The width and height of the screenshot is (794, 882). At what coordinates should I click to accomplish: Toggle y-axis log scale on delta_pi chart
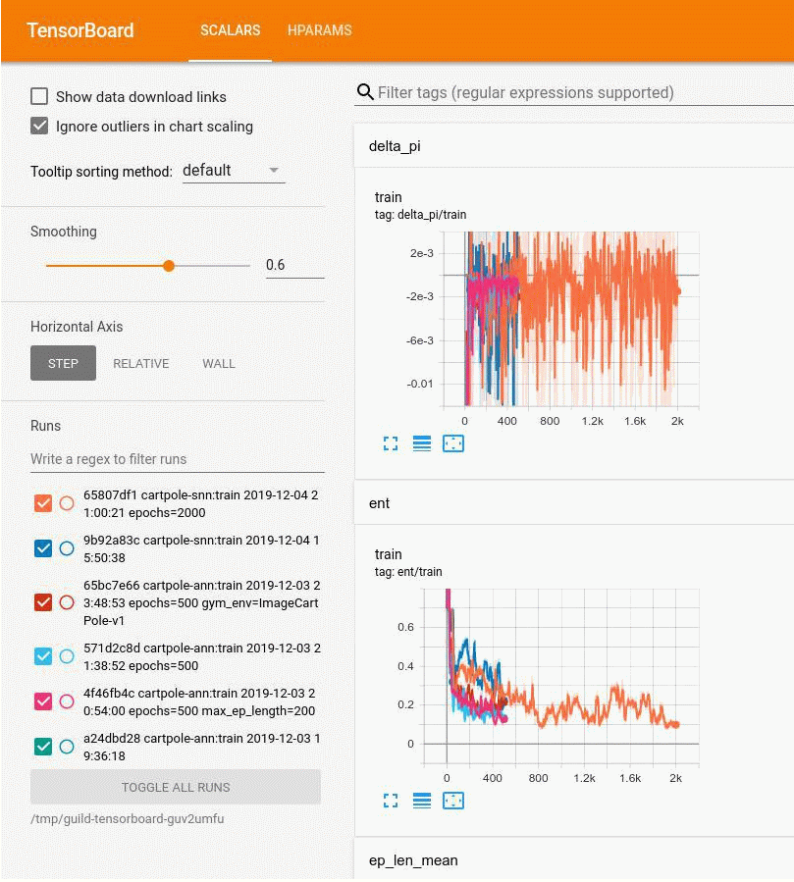tap(422, 443)
